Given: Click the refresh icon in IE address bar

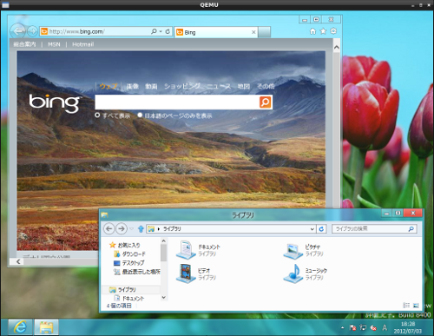Looking at the screenshot, I should pyautogui.click(x=168, y=31).
